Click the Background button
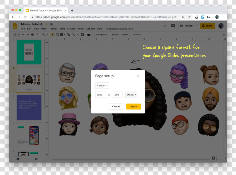The height and width of the screenshot is (175, 236). pos(102,35)
